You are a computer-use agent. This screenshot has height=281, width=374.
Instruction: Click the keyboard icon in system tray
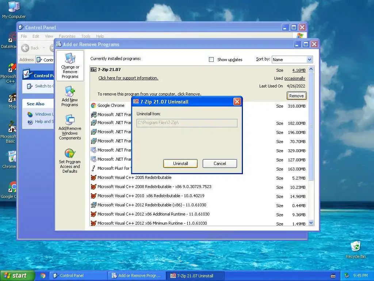(x=333, y=276)
